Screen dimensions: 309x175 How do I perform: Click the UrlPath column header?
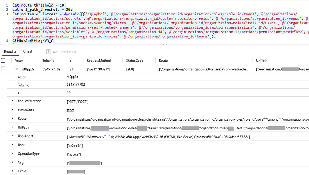[x=262, y=61]
